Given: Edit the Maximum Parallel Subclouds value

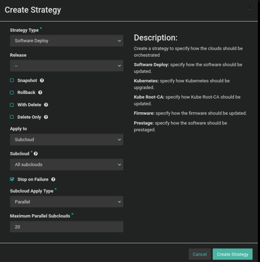Looking at the screenshot, I should click(x=67, y=226).
